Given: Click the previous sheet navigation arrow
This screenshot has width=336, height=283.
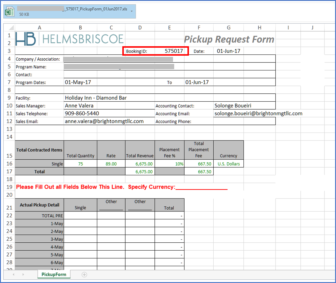Looking at the screenshot, I should 13,274.
